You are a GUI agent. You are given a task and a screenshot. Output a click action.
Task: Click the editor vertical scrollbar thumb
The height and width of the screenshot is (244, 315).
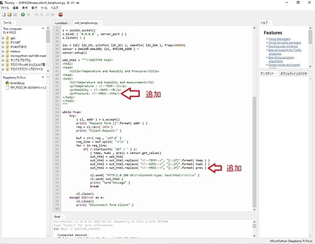254,152
